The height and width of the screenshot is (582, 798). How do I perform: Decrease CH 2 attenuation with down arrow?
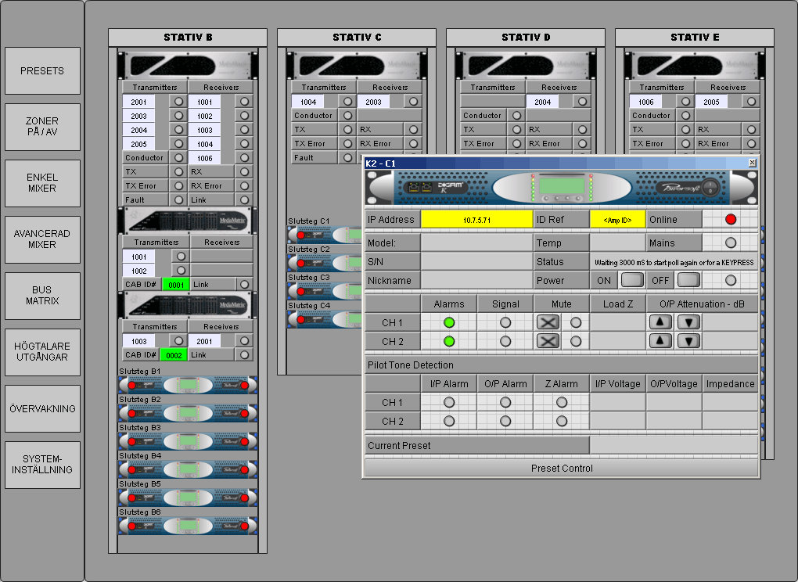688,341
